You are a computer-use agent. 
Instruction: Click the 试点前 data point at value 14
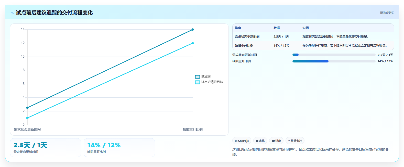coord(193,30)
